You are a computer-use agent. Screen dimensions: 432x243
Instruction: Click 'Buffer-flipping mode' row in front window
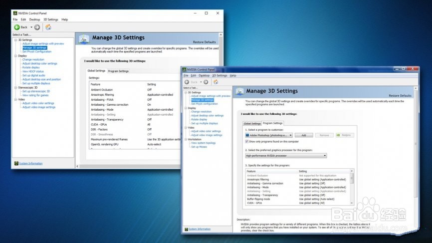tap(297, 199)
